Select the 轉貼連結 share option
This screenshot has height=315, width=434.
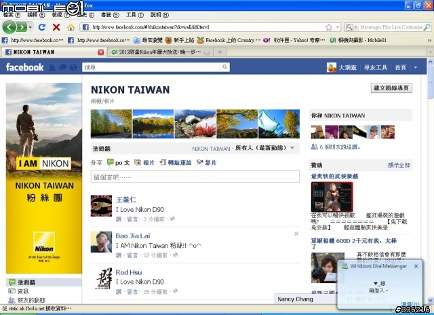(176, 163)
